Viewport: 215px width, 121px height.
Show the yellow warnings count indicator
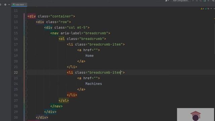[202, 9]
